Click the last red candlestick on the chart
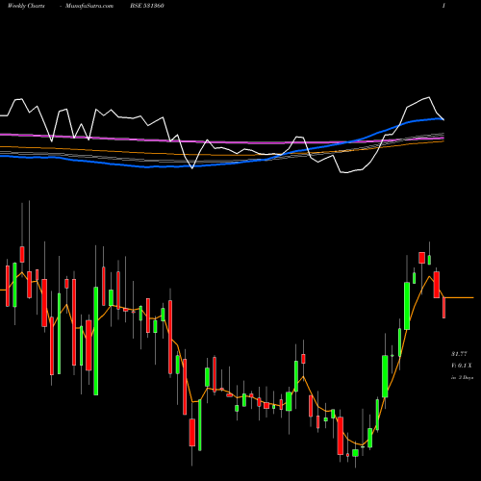The image size is (481, 481). [x=444, y=308]
